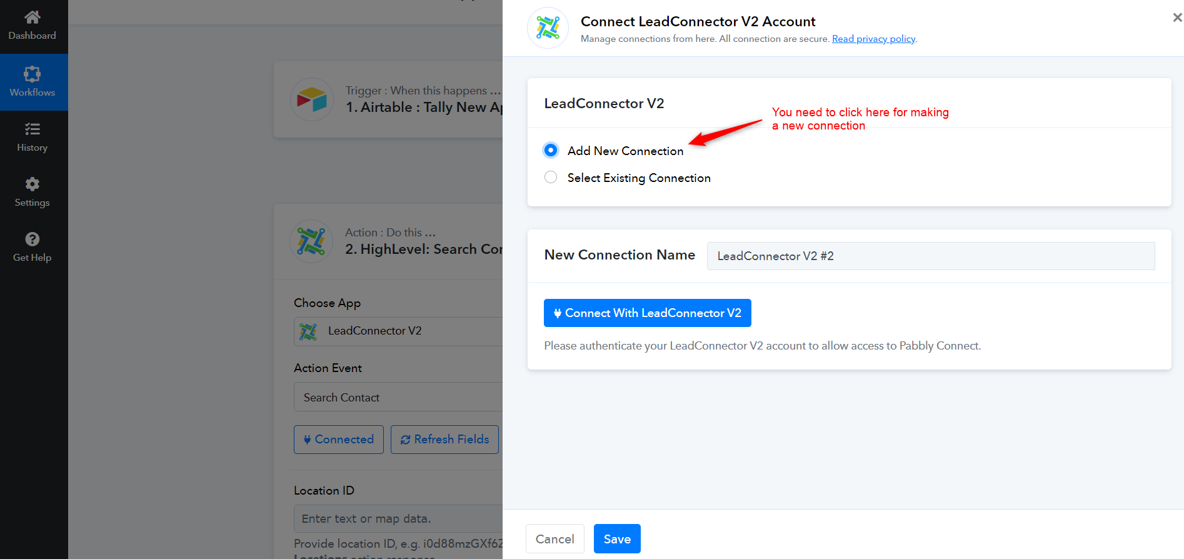Expand the Airtable trigger step header
Viewport: 1184px width, 559px height.
(x=388, y=99)
